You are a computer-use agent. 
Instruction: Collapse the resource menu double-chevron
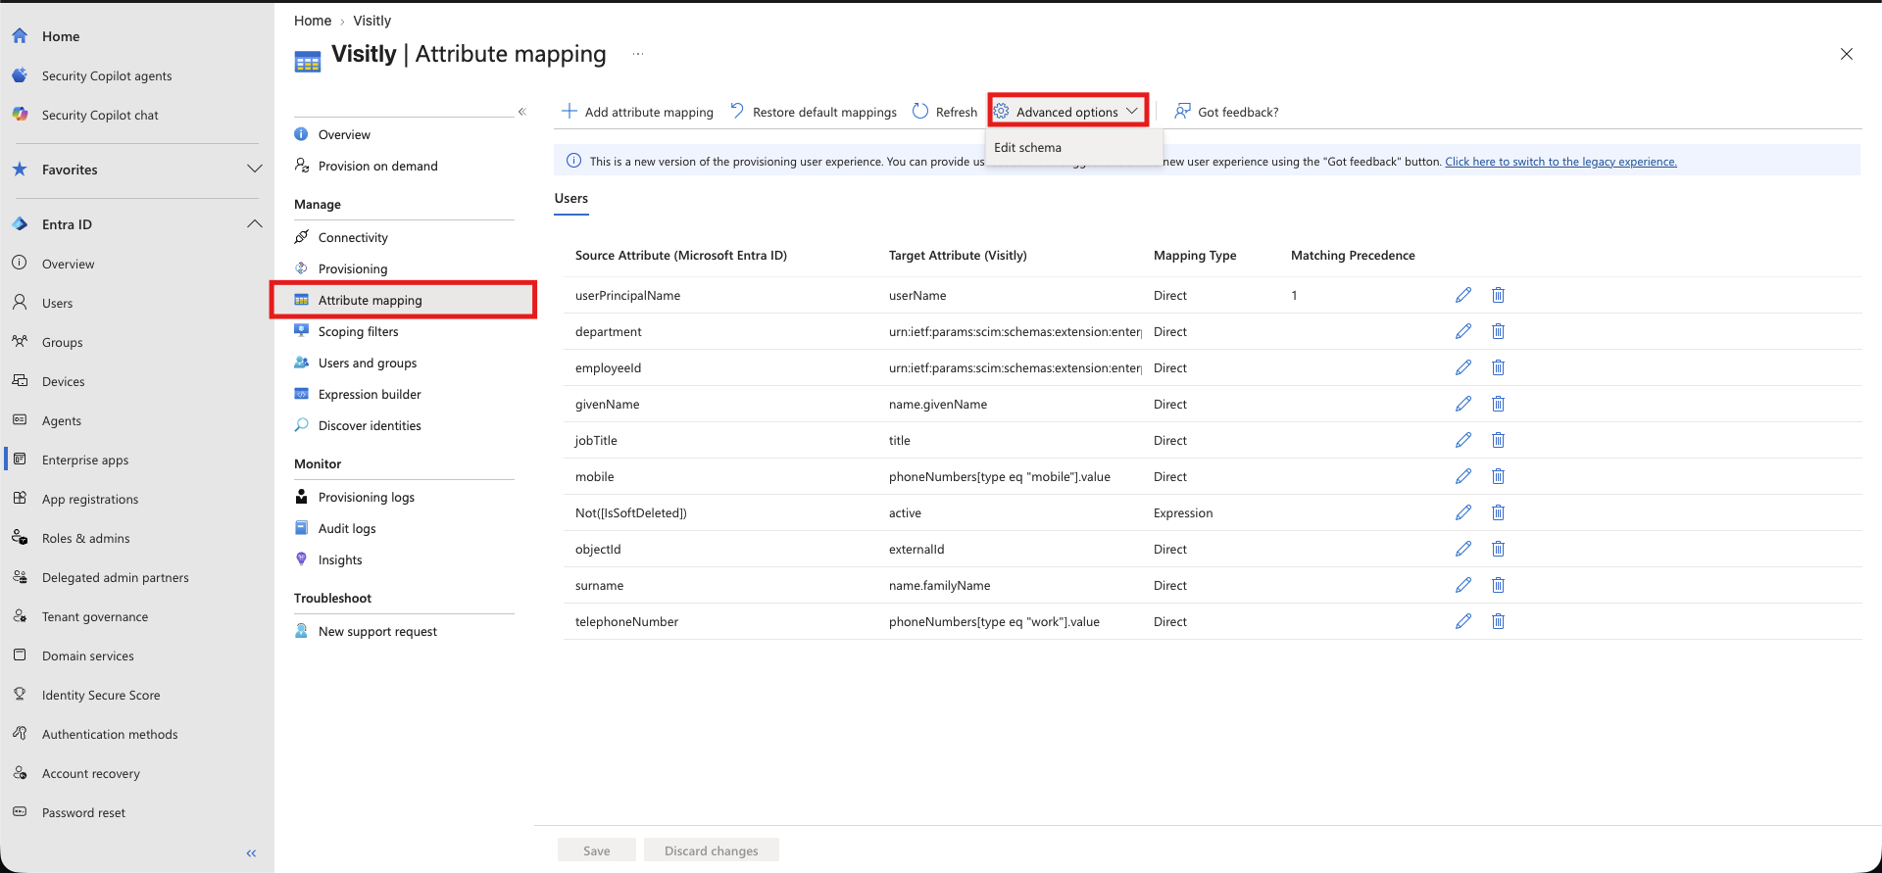522,112
